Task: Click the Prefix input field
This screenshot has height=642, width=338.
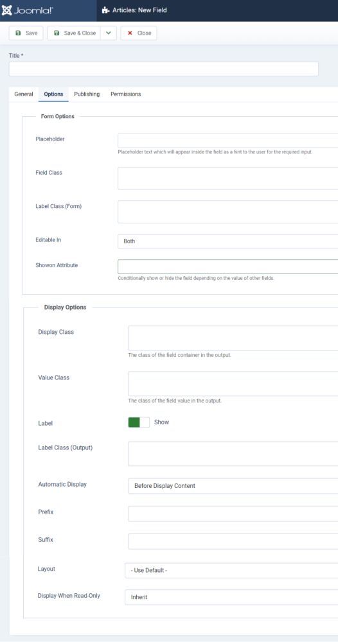Action: coord(233,514)
